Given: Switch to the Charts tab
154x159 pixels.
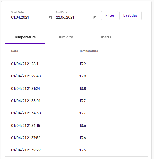Looking at the screenshot, I should point(105,37).
